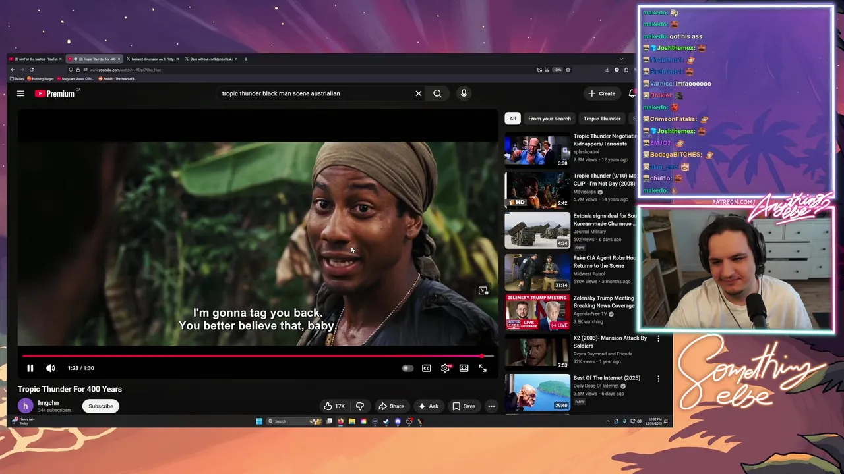Screen dimensions: 844x474
Task: Enter fullscreen on the video player
Action: click(483, 368)
